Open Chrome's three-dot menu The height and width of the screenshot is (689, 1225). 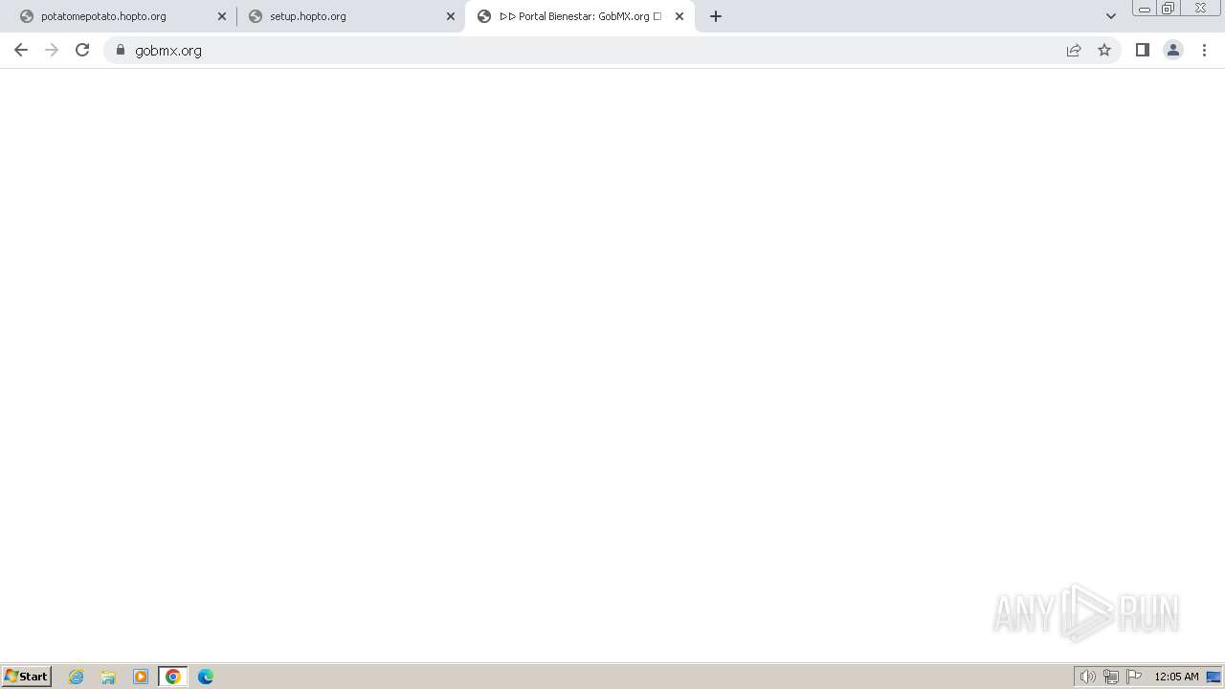(1204, 50)
